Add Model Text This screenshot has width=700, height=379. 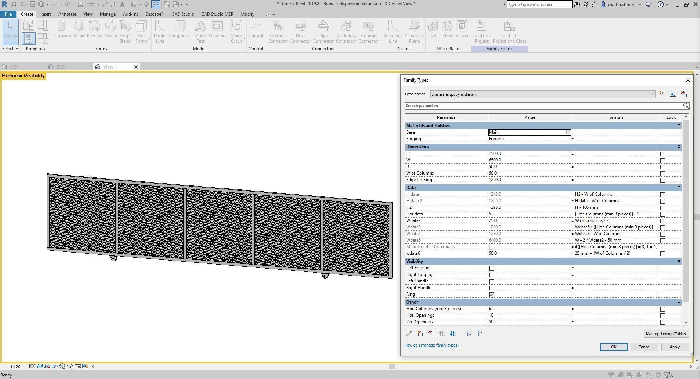coord(200,32)
